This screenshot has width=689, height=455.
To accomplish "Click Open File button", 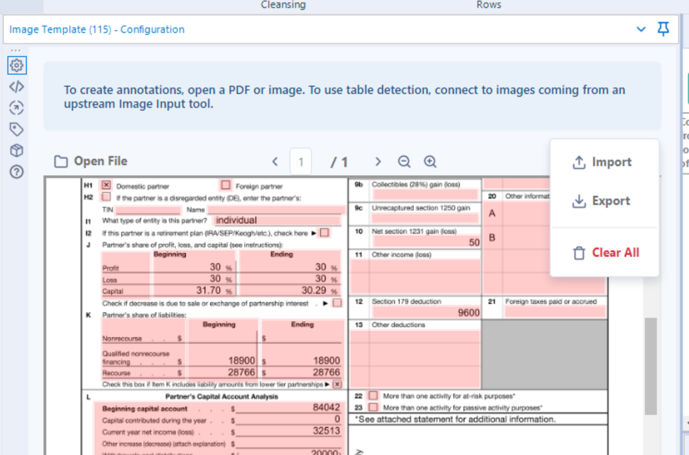I will 91,161.
